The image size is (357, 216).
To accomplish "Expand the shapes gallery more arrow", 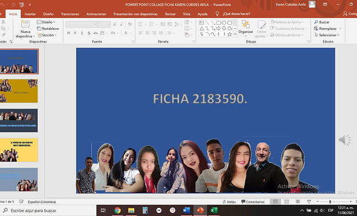I will (x=235, y=35).
